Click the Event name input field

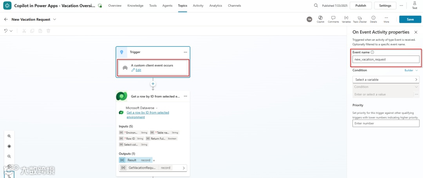386,59
